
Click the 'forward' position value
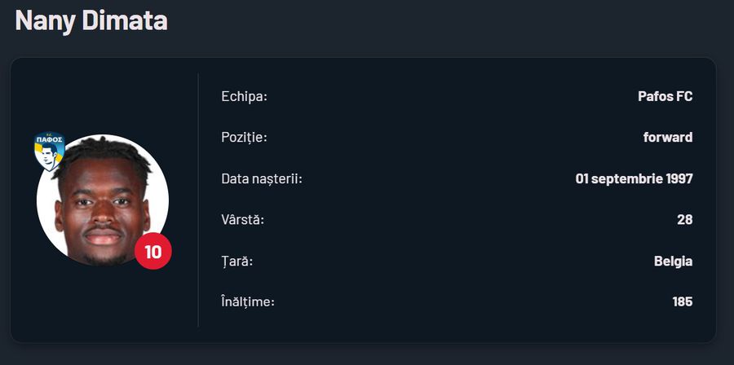[668, 138]
